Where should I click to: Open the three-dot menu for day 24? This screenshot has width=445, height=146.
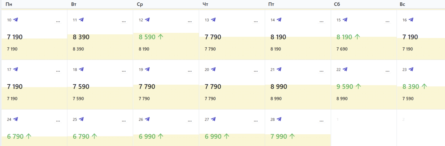pyautogui.click(x=58, y=121)
